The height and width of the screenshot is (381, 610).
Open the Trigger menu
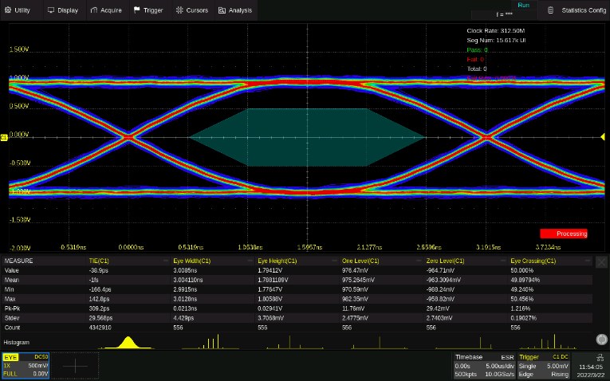tap(148, 10)
